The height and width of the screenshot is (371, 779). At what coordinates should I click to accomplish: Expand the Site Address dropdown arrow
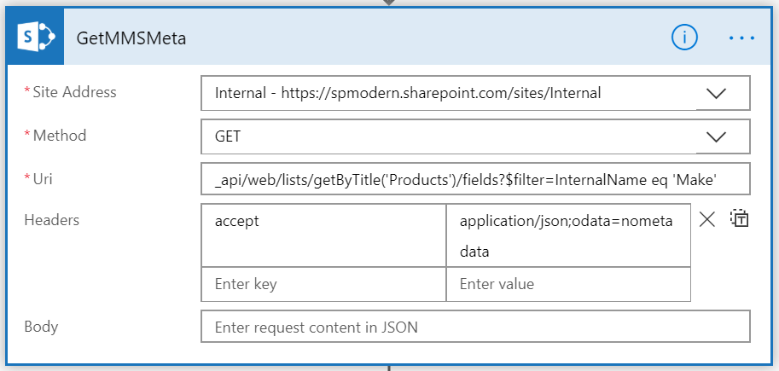[x=716, y=94]
